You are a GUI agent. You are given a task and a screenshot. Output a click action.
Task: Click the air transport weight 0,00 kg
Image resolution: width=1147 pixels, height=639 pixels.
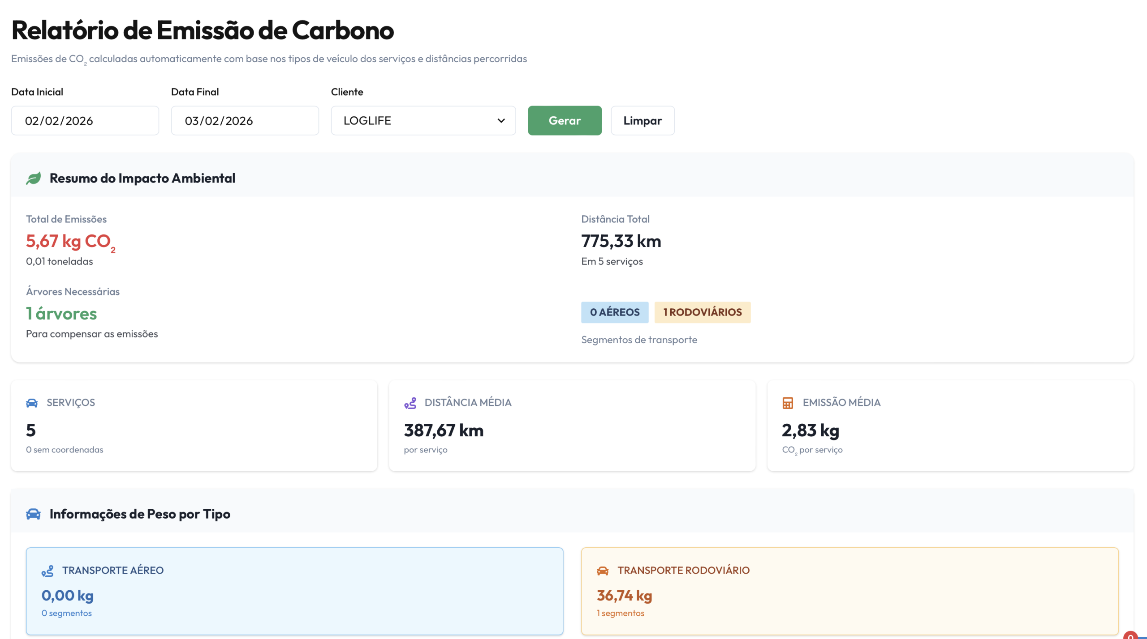(68, 595)
